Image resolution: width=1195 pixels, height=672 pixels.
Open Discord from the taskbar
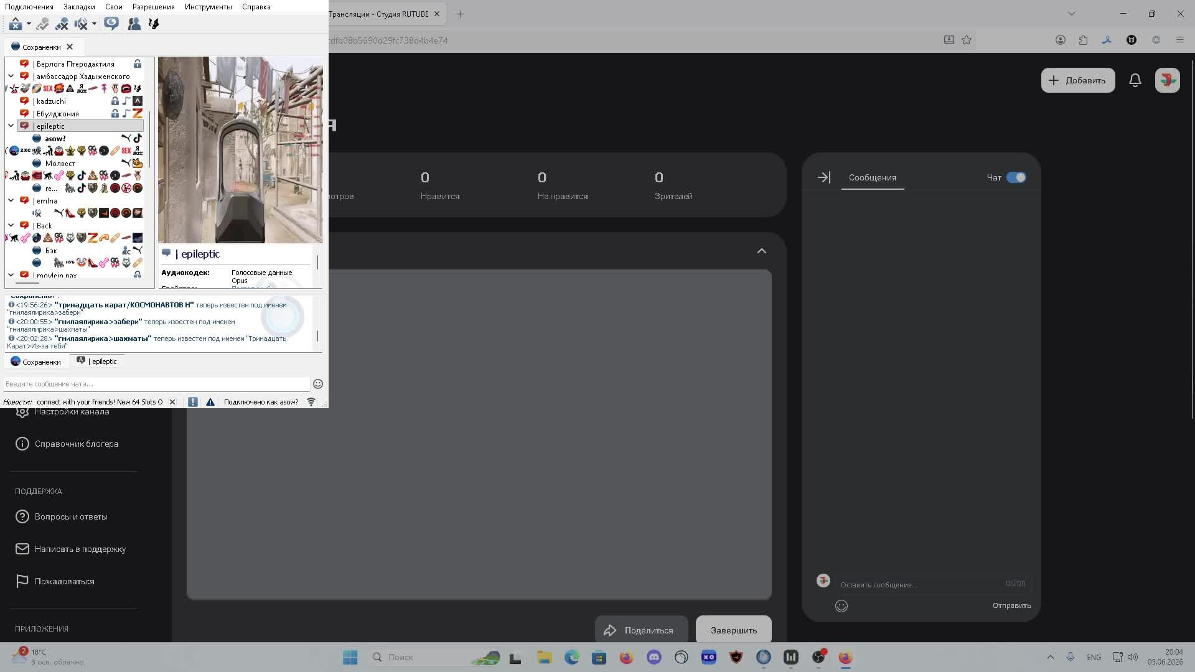point(654,657)
